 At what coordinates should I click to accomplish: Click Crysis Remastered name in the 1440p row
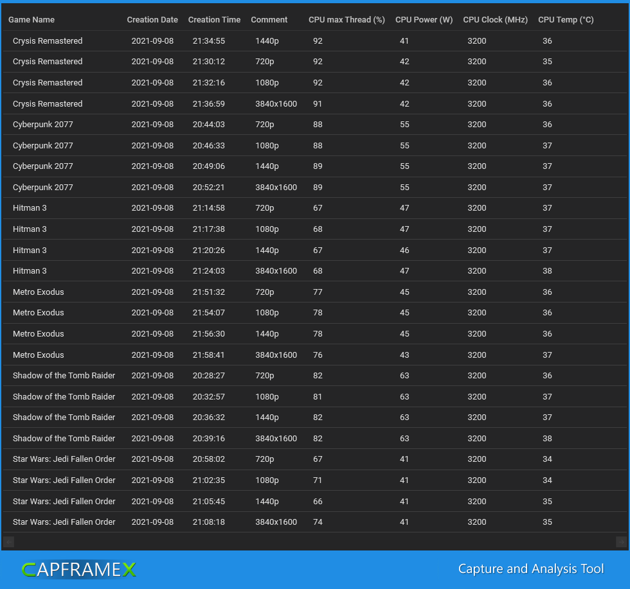(x=48, y=41)
